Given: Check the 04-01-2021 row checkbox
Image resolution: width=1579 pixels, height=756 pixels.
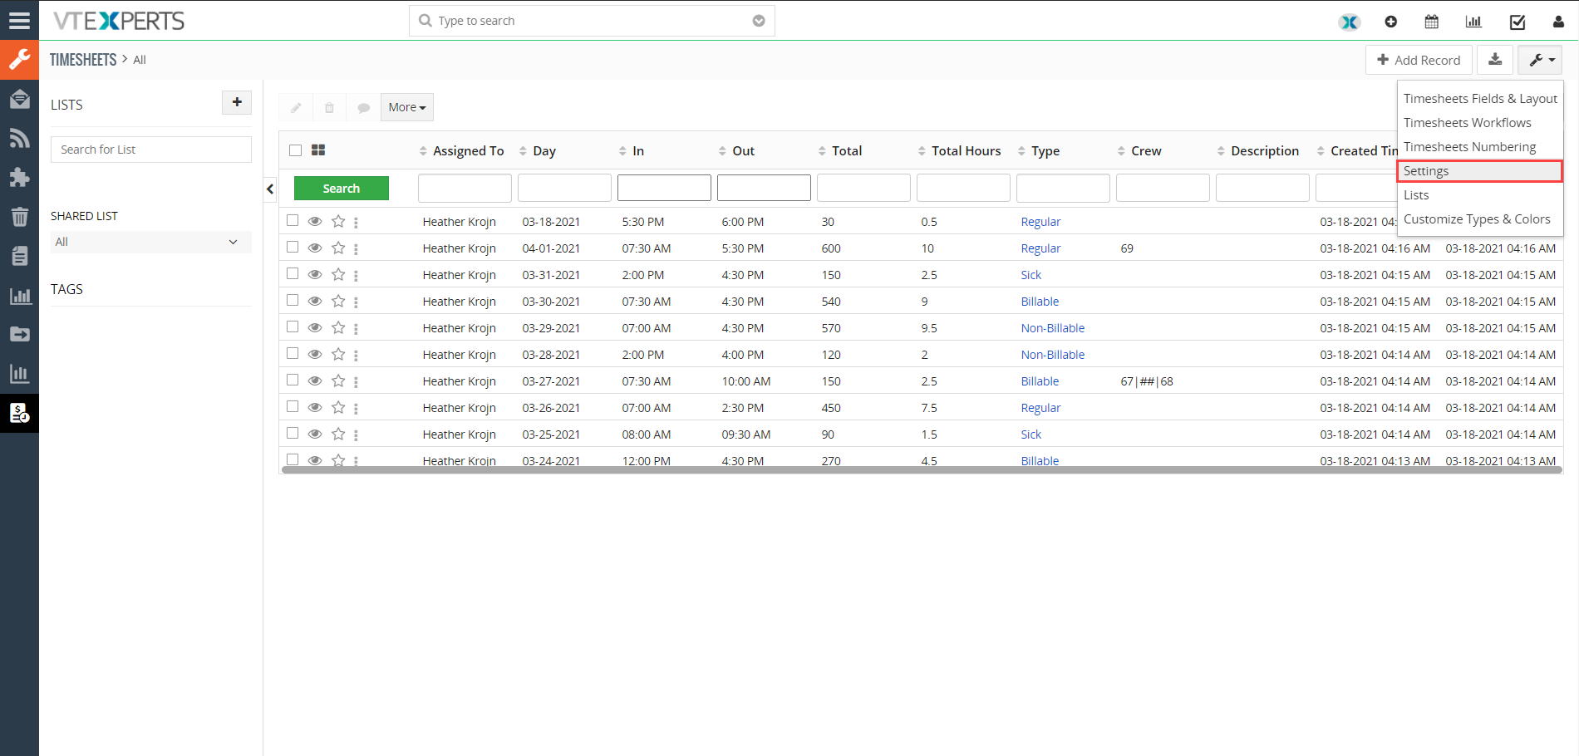Looking at the screenshot, I should pos(293,247).
